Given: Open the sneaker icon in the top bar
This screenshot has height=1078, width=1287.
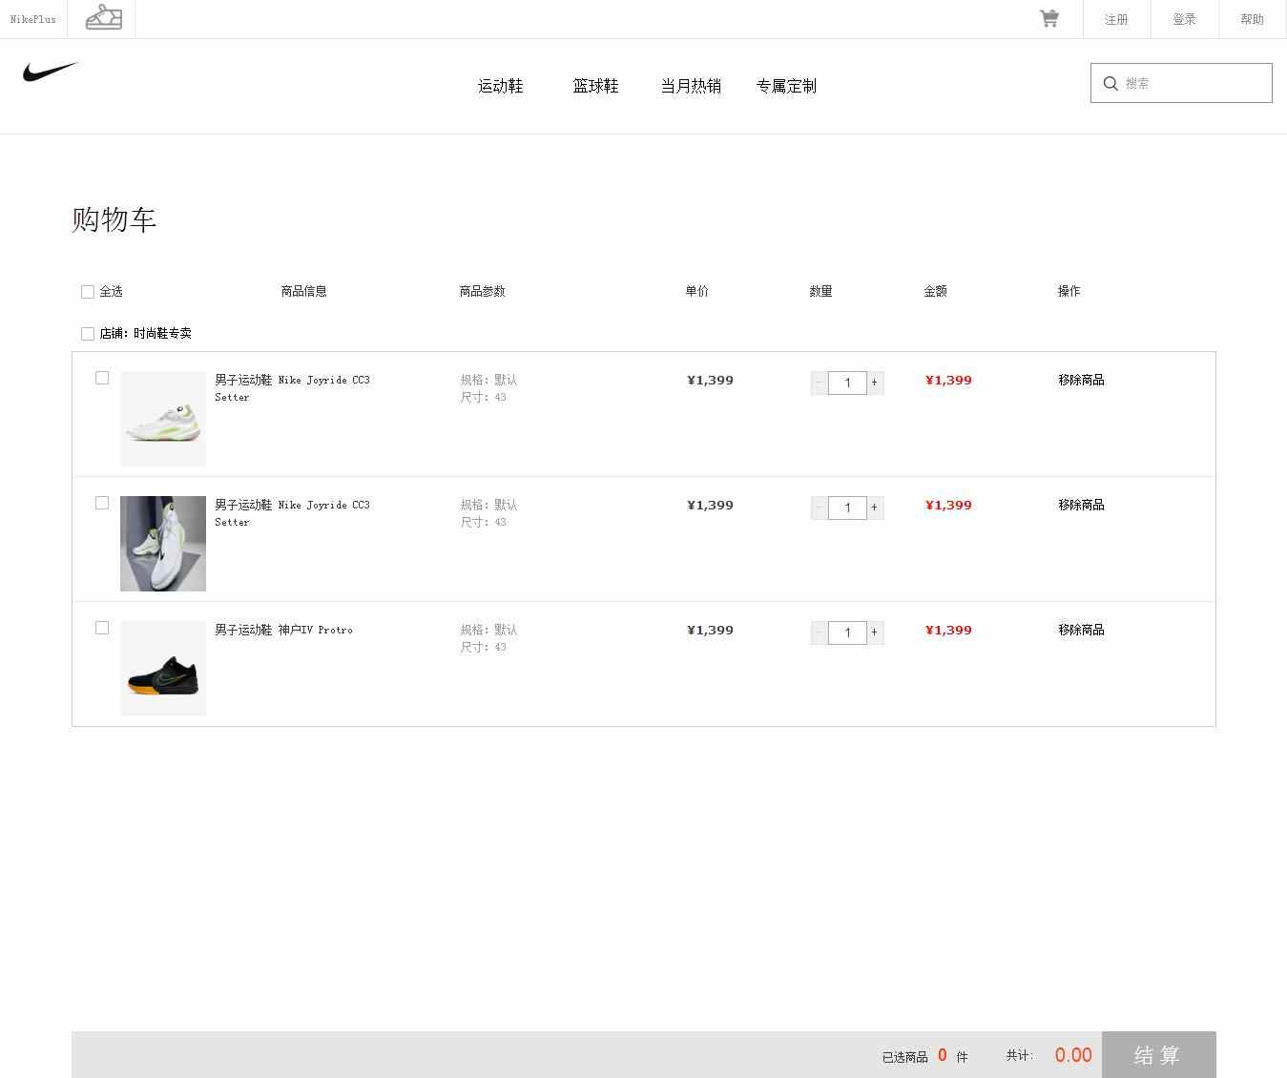Looking at the screenshot, I should coord(103,17).
